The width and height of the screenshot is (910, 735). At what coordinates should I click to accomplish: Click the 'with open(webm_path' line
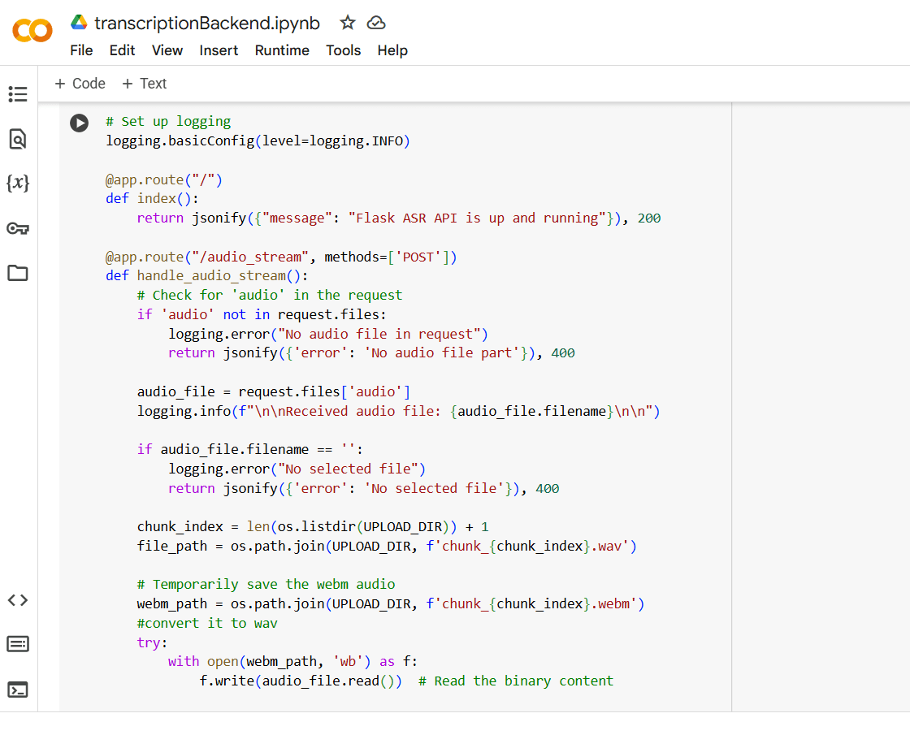coord(293,662)
